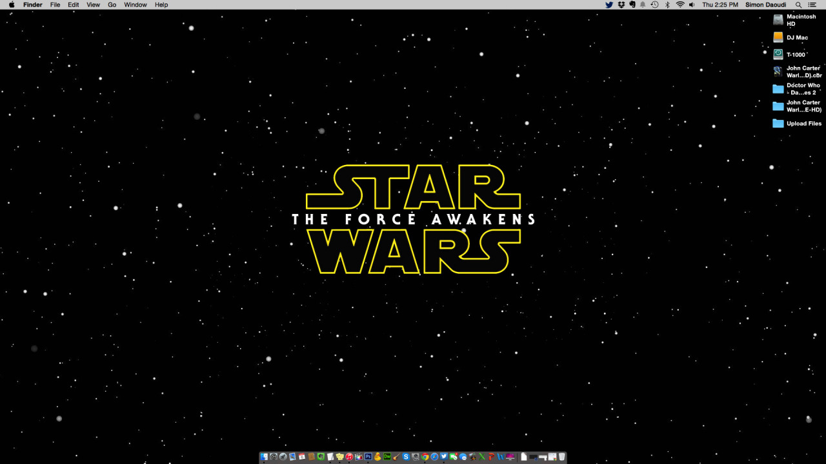Image resolution: width=826 pixels, height=464 pixels.
Task: Open the volume control in menu bar
Action: 692,5
